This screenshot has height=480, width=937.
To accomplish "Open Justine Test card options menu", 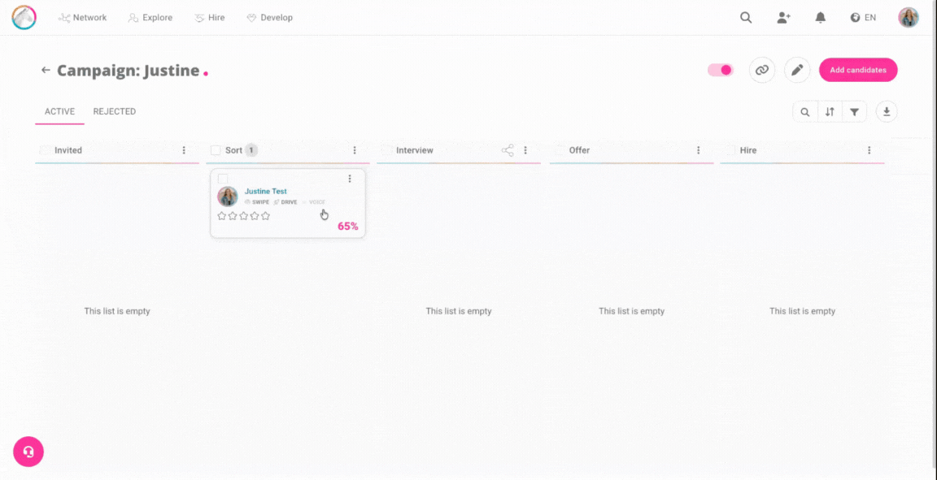I will [x=350, y=179].
